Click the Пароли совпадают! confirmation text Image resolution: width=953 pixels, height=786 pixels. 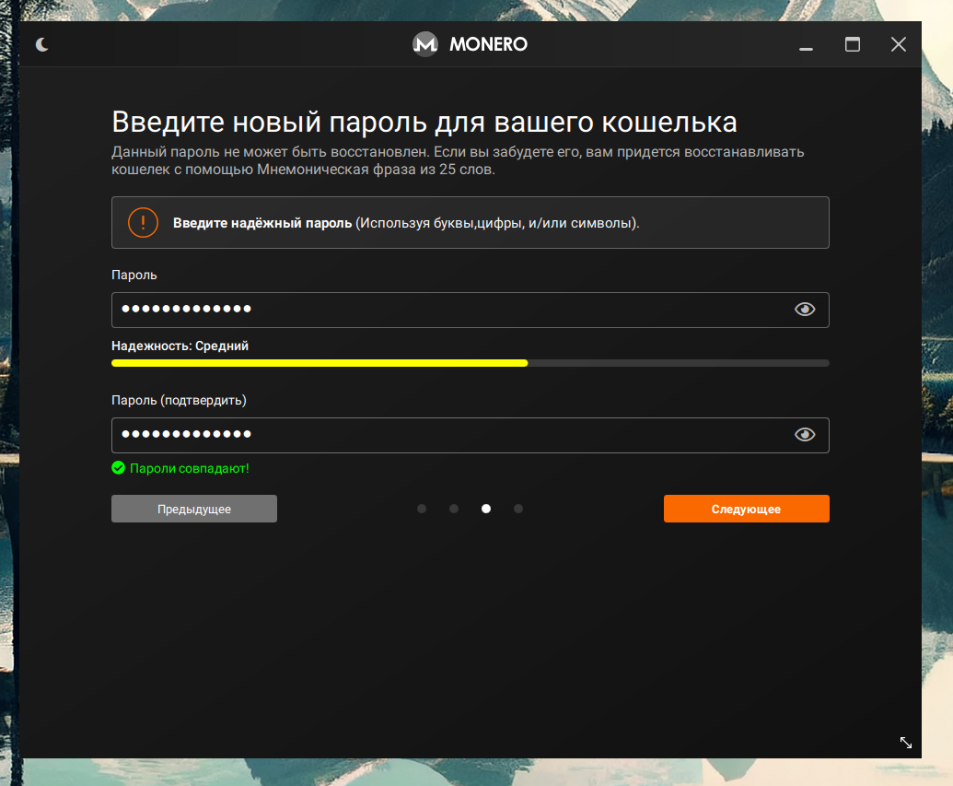coord(188,468)
